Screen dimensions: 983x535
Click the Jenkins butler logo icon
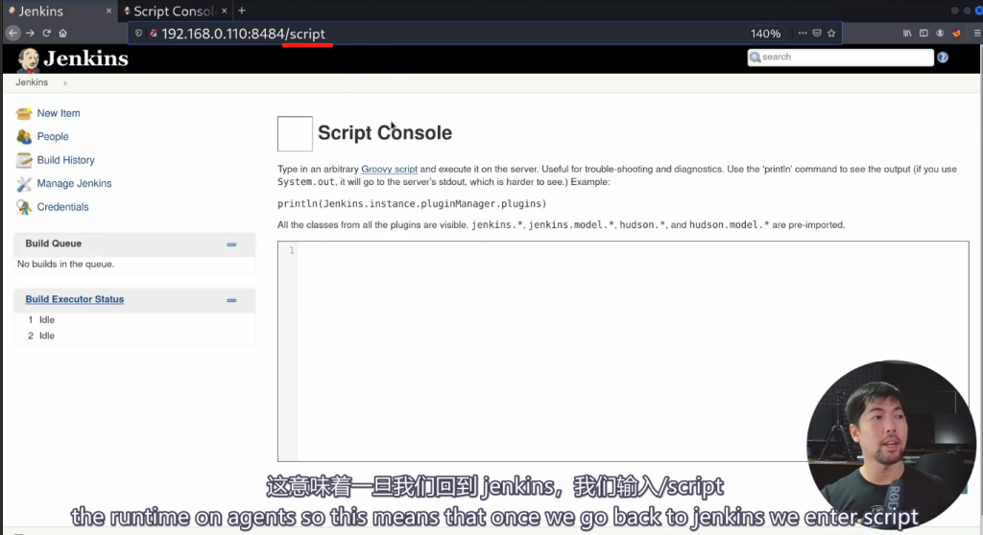(28, 59)
